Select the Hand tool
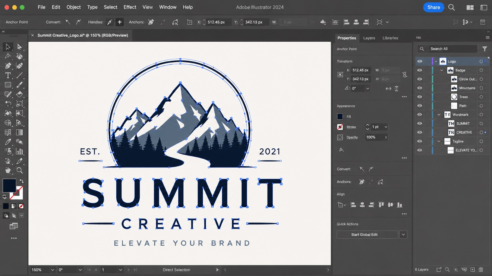 8,170
